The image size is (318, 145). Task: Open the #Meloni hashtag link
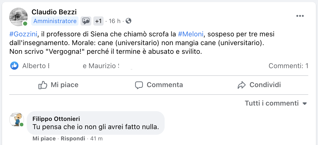191,34
